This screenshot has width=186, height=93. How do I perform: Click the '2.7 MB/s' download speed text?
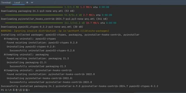(x=89, y=15)
